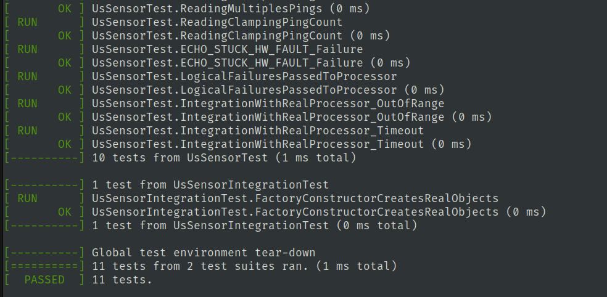
Task: Click RUN line for IntegrationWithRealProcessor_OutOfRange
Action: 268,104
